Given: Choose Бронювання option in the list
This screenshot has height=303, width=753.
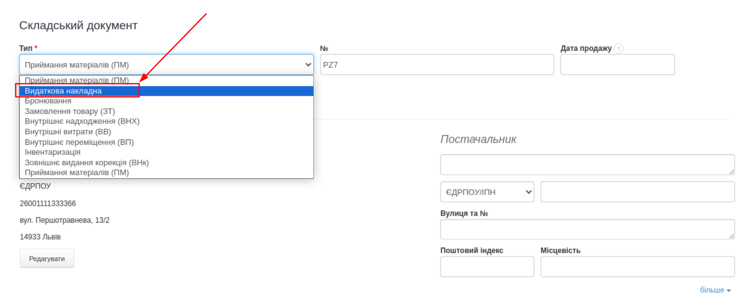Looking at the screenshot, I should 48,101.
